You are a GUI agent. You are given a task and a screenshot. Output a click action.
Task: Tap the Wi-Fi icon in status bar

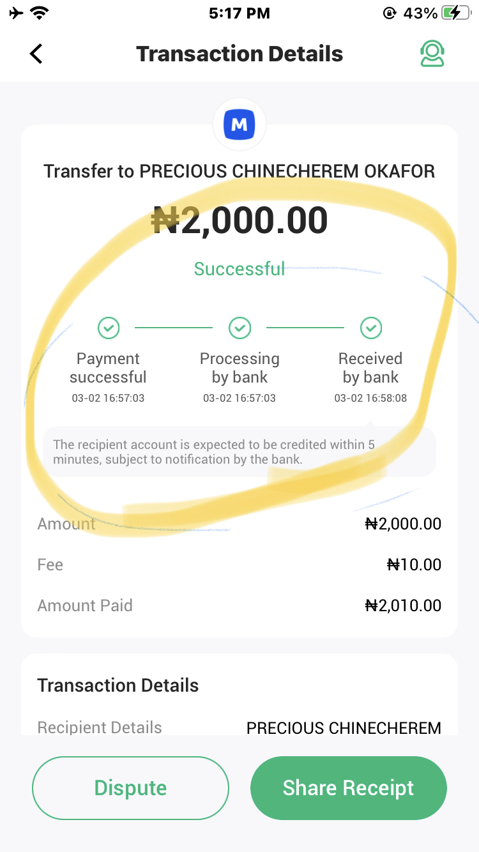pyautogui.click(x=40, y=13)
